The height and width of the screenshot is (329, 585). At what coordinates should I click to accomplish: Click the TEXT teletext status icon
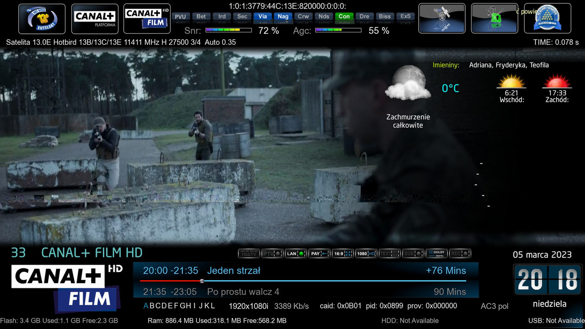(x=390, y=253)
